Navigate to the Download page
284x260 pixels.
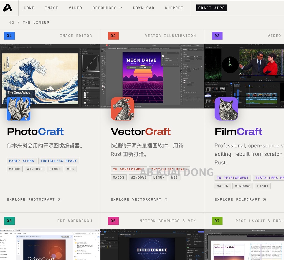(x=144, y=8)
